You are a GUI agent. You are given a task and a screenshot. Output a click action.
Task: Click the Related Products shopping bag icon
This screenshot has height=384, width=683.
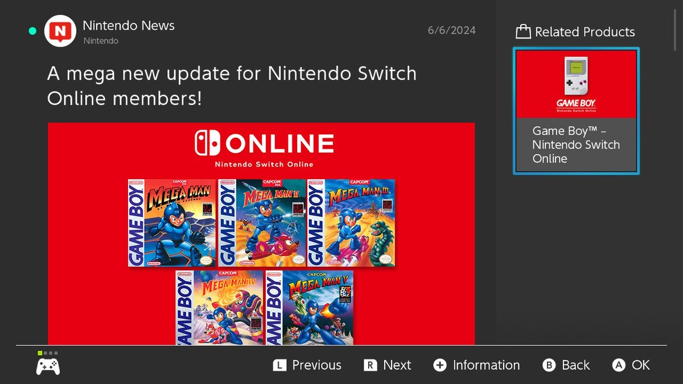523,32
